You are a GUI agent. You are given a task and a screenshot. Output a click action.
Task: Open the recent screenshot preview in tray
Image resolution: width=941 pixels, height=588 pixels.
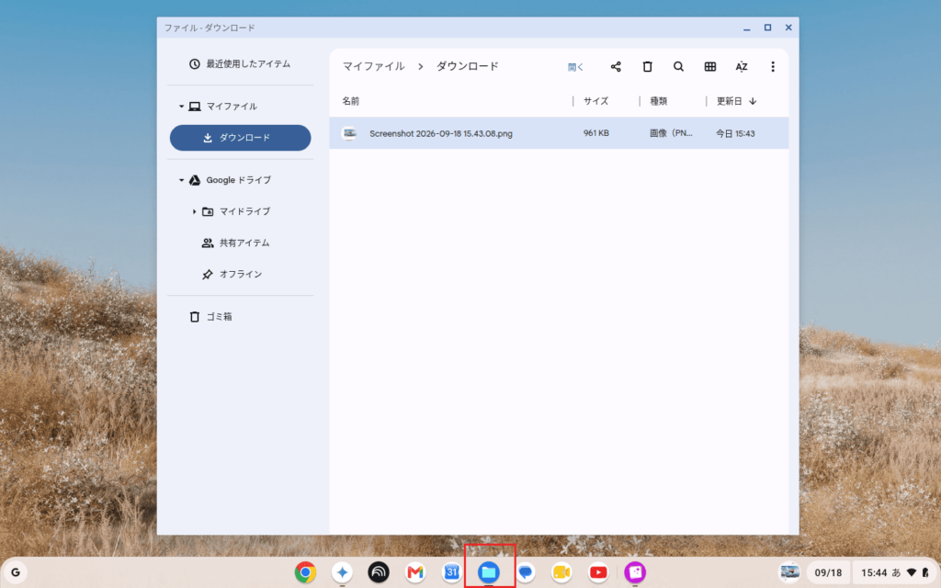[789, 572]
